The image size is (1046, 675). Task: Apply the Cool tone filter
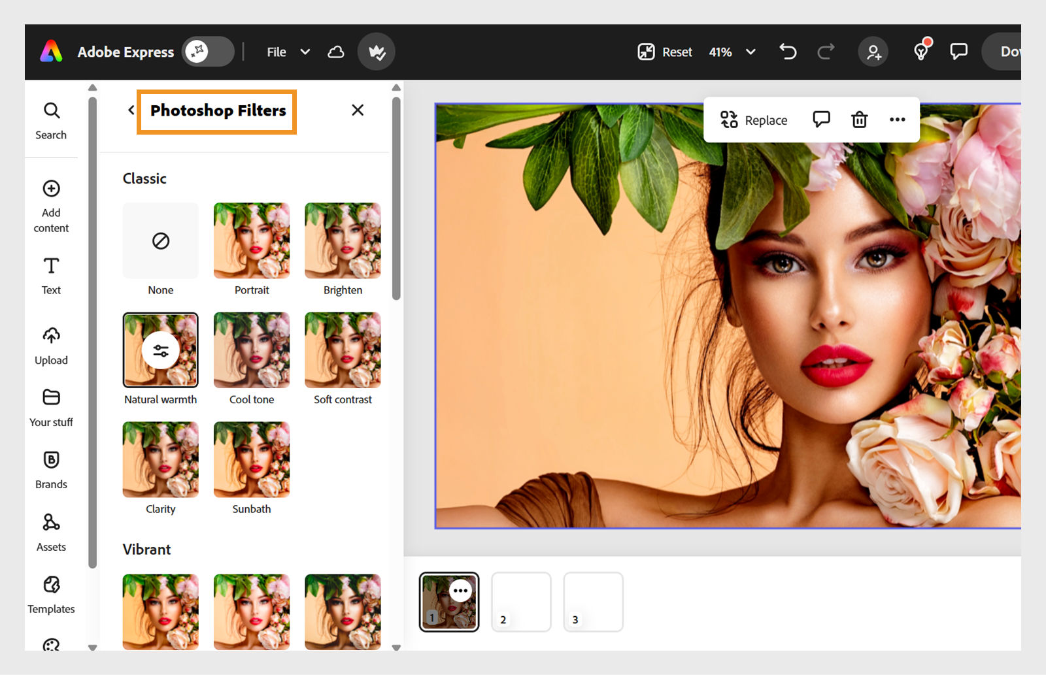(x=251, y=350)
